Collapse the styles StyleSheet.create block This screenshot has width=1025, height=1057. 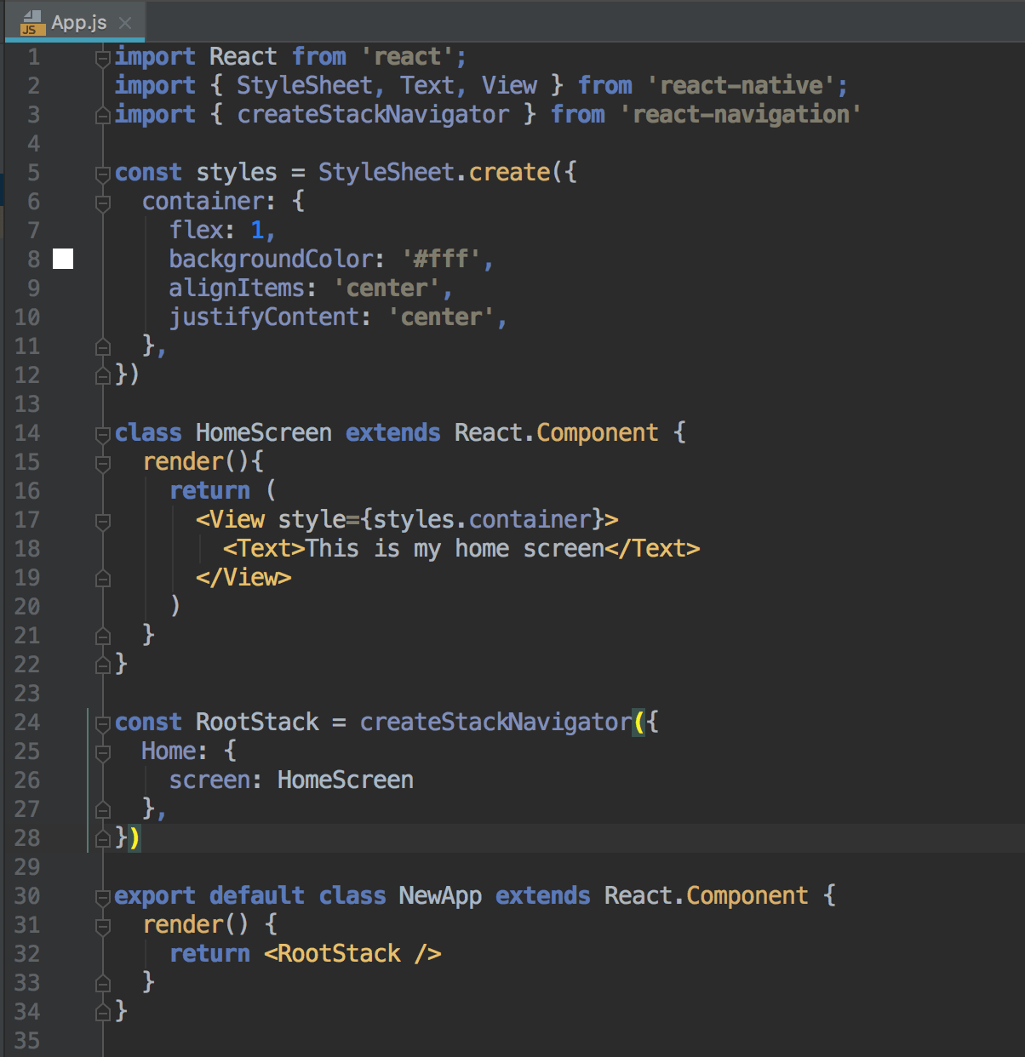coord(102,172)
